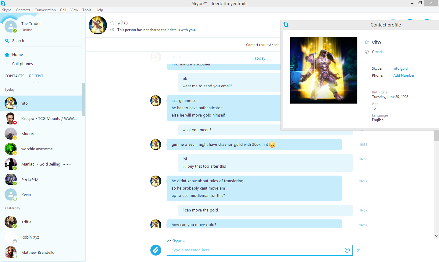The image size is (439, 262).
Task: Switch to the CONTACTS tab
Action: 14,76
